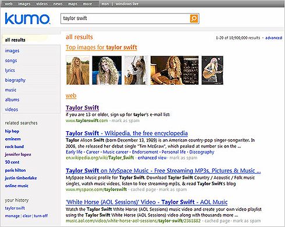The height and width of the screenshot is (227, 285).
Task: Select lyrics category in left sidebar
Action: click(10, 70)
